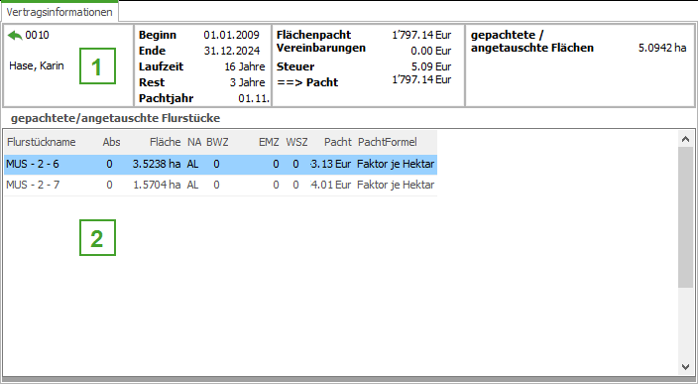Click the 3.13 Eur Pacht cell
Screen dimensions: 698x384
pos(331,165)
